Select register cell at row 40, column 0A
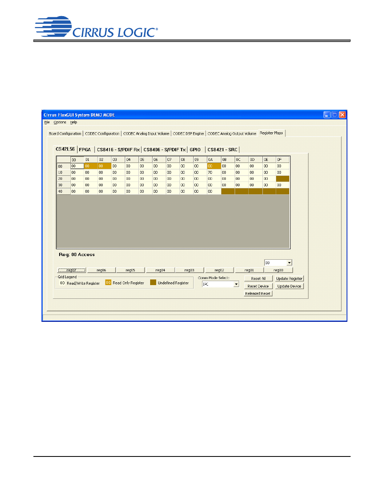Viewport: 384px width, 498px height. point(214,192)
